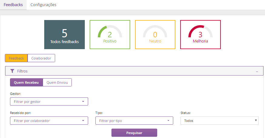Image resolution: width=265 pixels, height=138 pixels.
Task: Open the Filtrar por tipo dropdown
Action: tap(134, 120)
